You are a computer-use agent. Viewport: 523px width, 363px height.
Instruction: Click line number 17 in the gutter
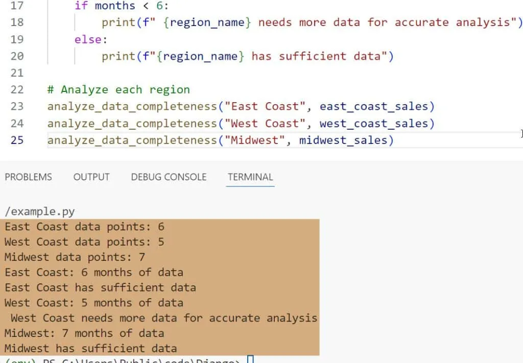pyautogui.click(x=17, y=6)
